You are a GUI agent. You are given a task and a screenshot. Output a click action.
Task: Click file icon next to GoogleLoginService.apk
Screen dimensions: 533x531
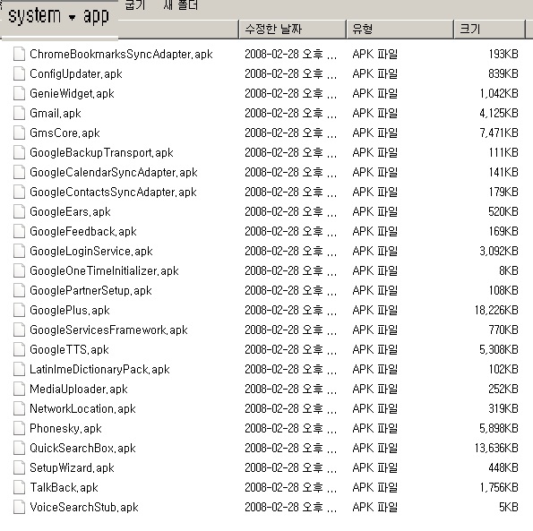(19, 251)
